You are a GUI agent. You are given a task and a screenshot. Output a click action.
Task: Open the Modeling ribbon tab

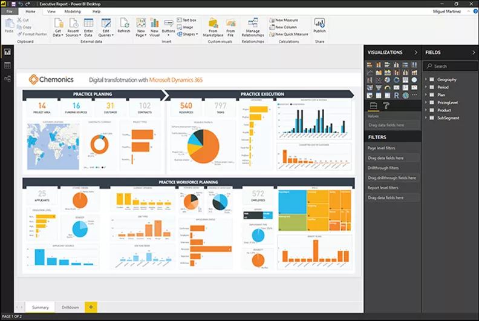tap(72, 12)
